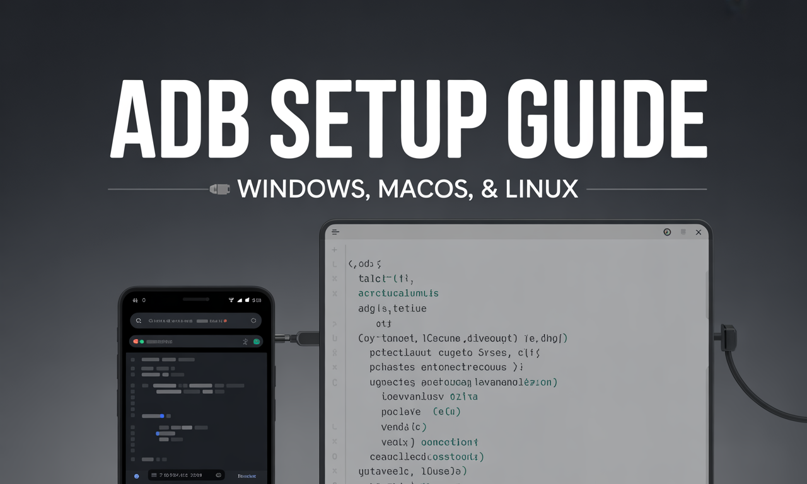
Task: Open the hamburger menu in tablet window
Action: click(335, 232)
